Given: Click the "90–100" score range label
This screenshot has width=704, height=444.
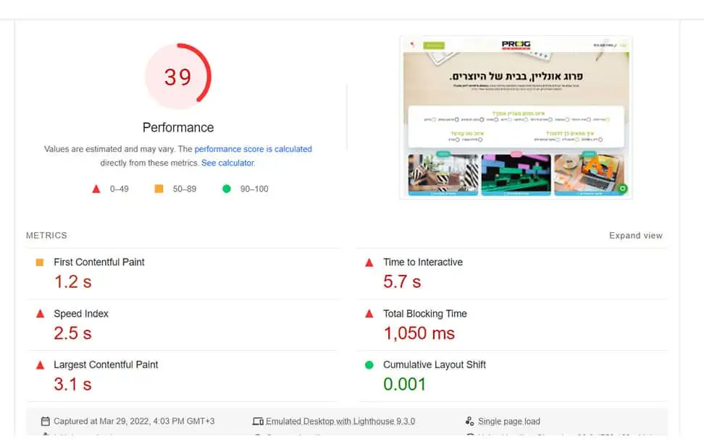Looking at the screenshot, I should click(254, 189).
